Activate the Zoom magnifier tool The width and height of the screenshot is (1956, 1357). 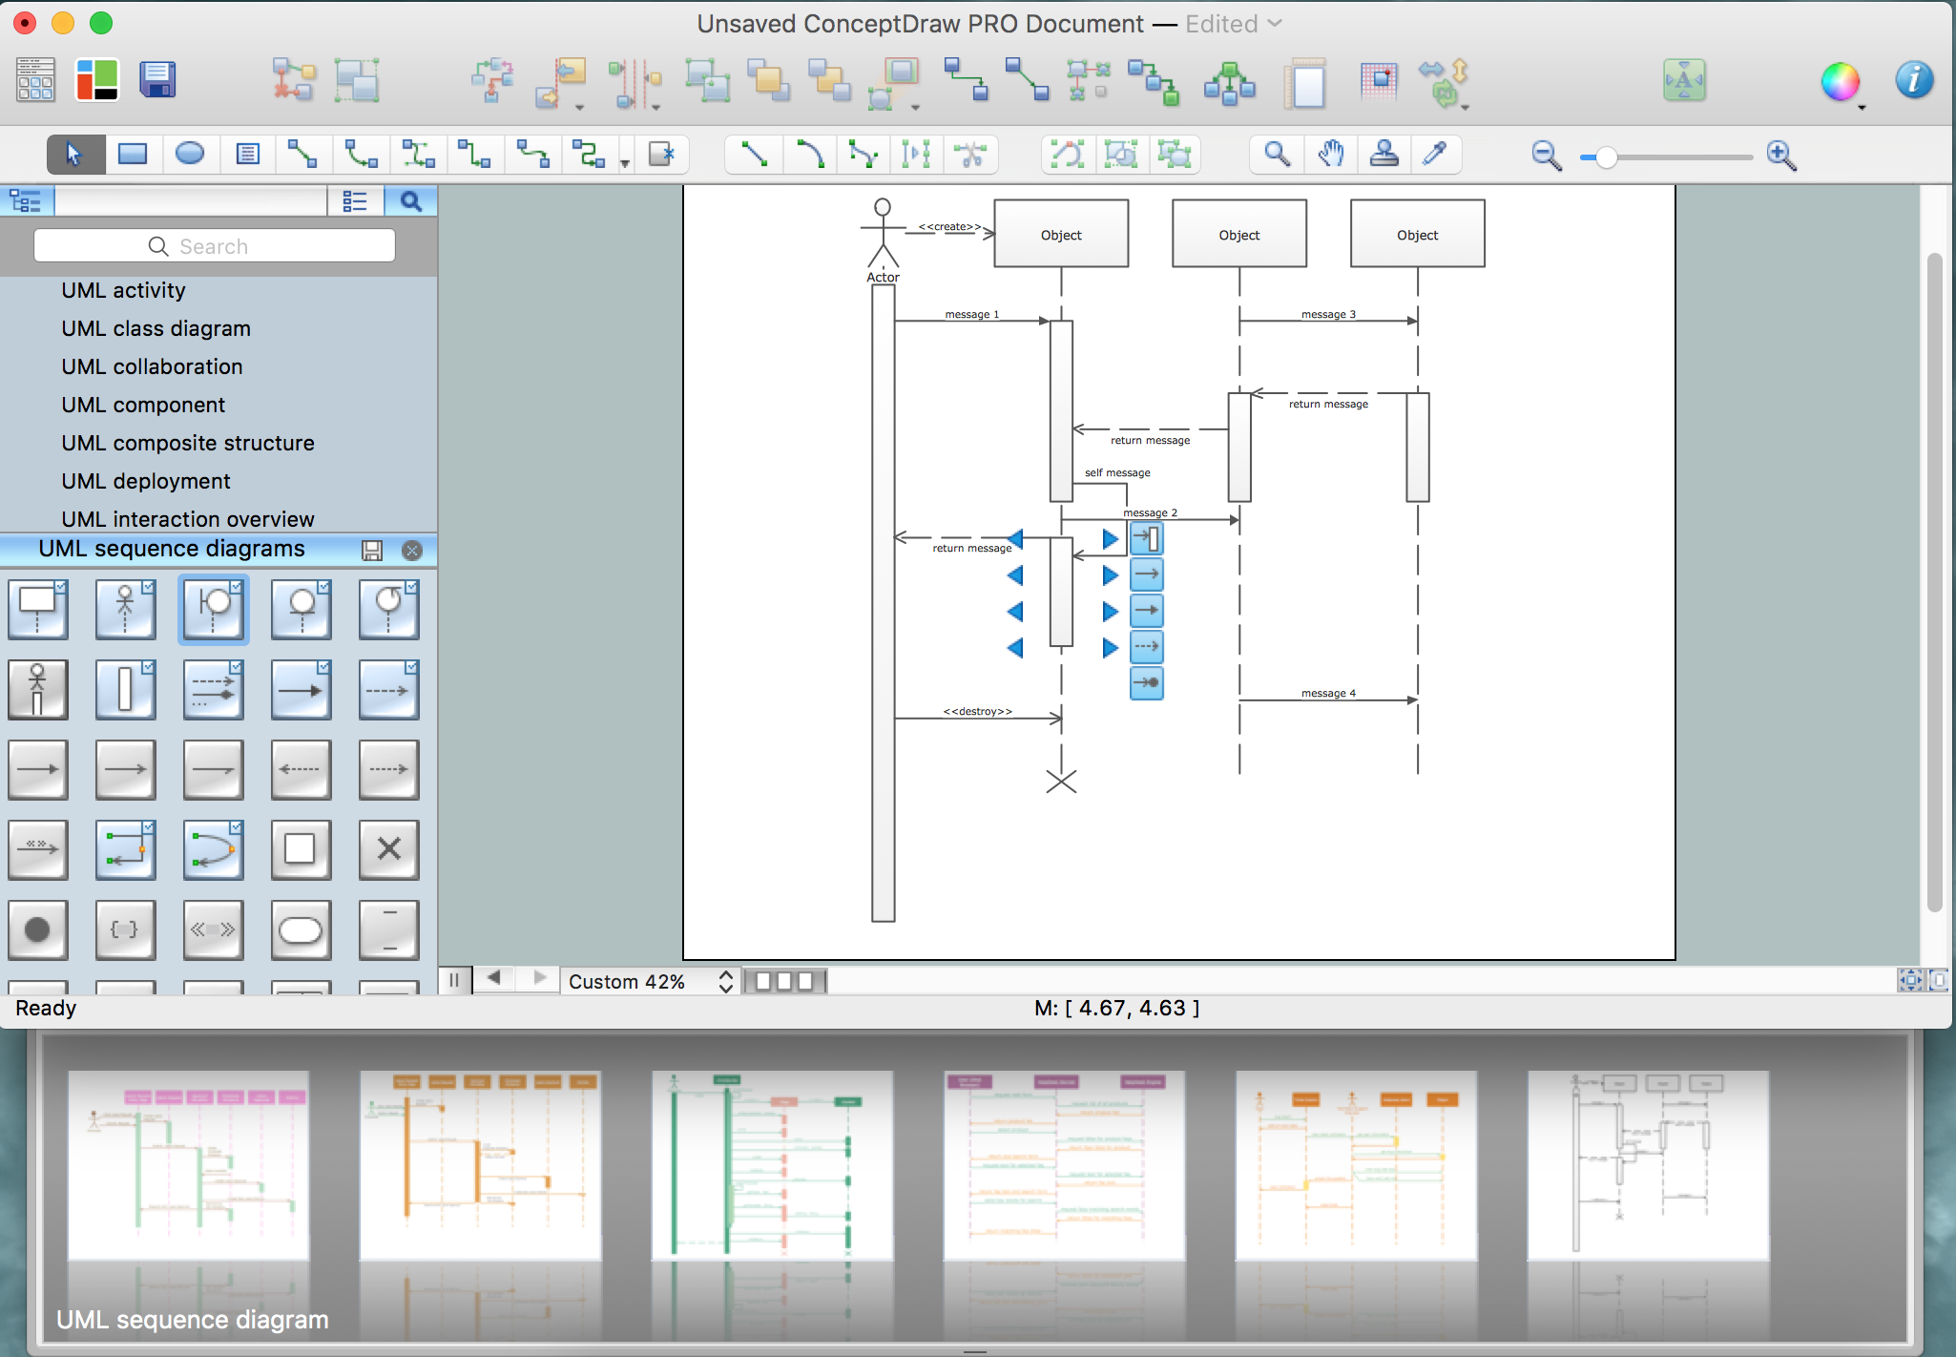(1279, 154)
